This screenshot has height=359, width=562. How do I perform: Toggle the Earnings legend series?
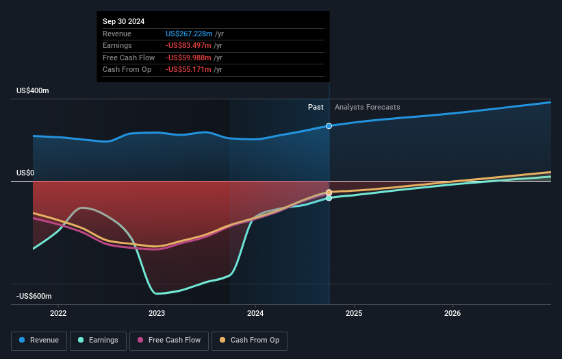(x=98, y=341)
